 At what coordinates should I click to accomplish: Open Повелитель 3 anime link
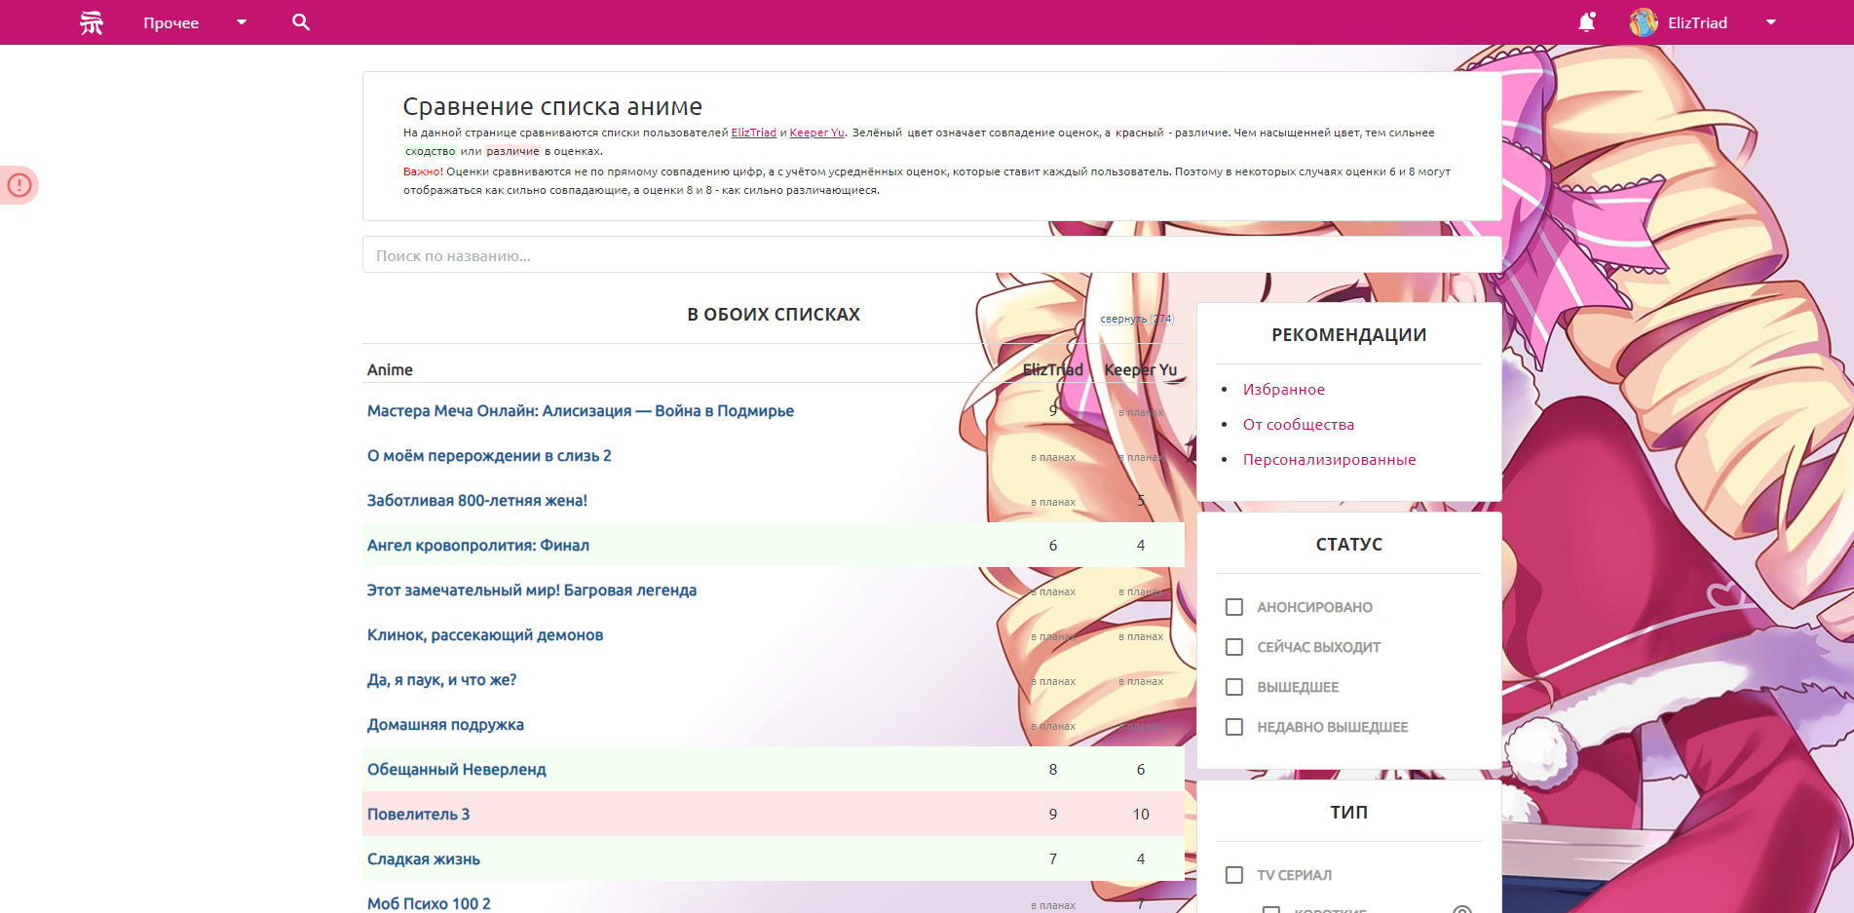tap(418, 815)
